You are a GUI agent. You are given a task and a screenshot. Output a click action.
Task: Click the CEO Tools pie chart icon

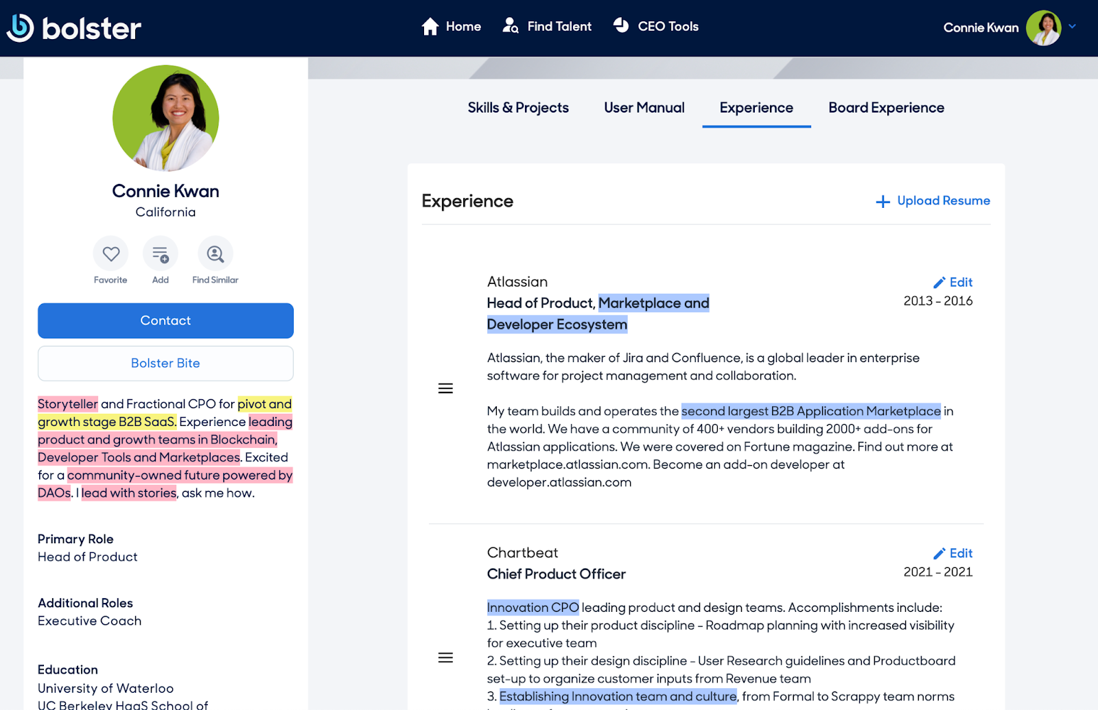pos(621,25)
